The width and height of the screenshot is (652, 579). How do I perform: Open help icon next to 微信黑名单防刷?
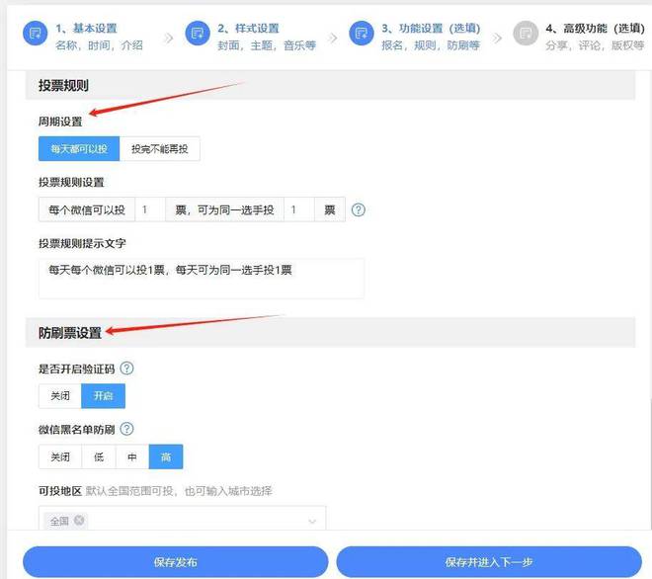[126, 429]
